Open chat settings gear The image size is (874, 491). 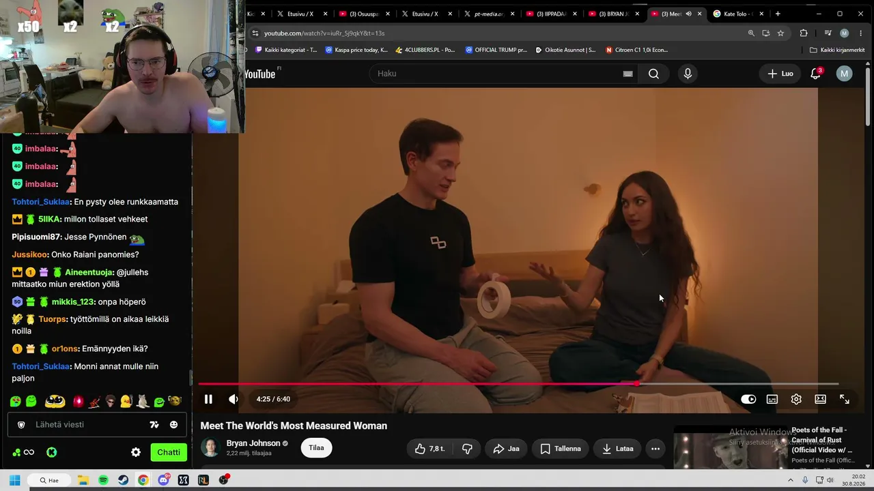click(136, 452)
